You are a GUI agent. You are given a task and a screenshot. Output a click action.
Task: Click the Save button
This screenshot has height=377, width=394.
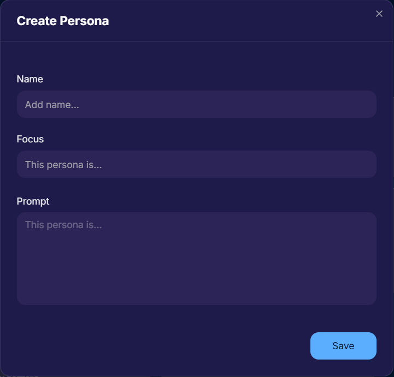[343, 346]
